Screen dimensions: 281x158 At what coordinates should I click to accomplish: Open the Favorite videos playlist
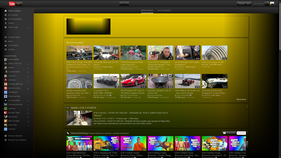coord(14,37)
